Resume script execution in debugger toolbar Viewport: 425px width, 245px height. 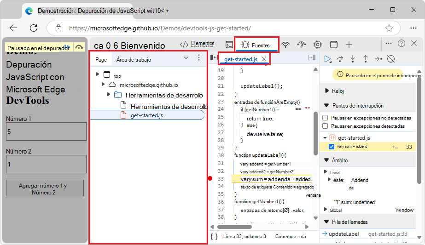pyautogui.click(x=327, y=59)
